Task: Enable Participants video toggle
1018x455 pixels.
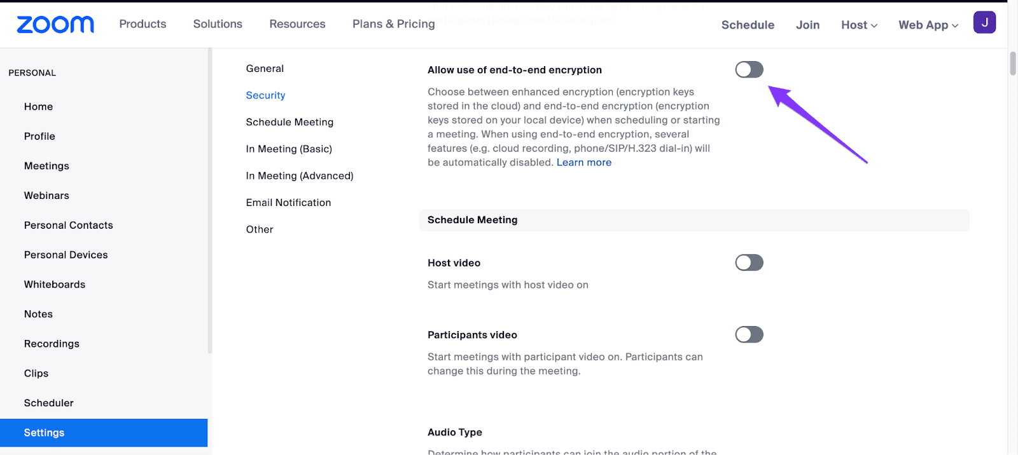Action: [x=748, y=334]
